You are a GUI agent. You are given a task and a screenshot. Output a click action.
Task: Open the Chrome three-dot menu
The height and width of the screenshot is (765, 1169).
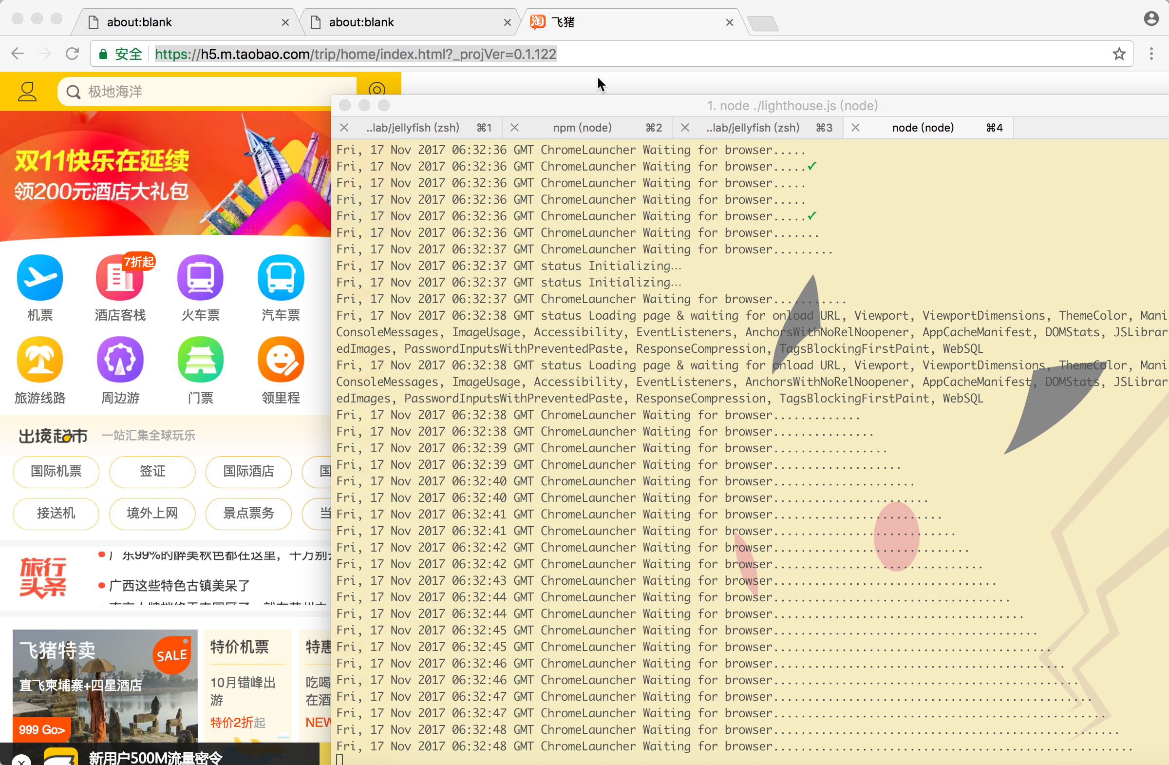pos(1151,54)
